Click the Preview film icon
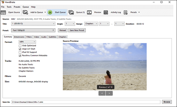 pyautogui.click(x=90, y=12)
